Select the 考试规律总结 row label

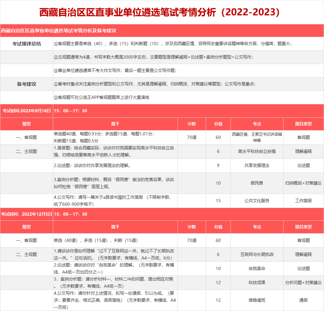coord(27,44)
